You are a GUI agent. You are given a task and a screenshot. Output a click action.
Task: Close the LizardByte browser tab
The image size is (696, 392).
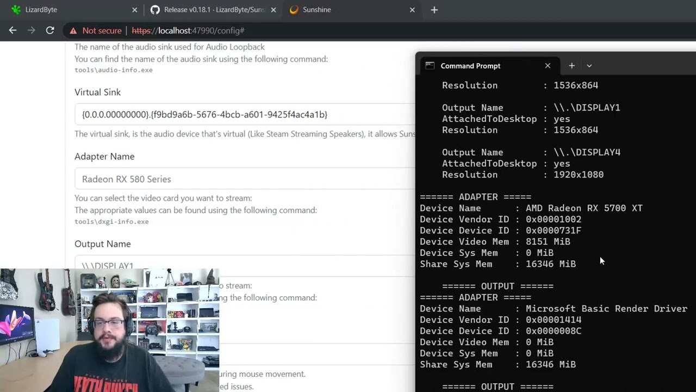135,10
